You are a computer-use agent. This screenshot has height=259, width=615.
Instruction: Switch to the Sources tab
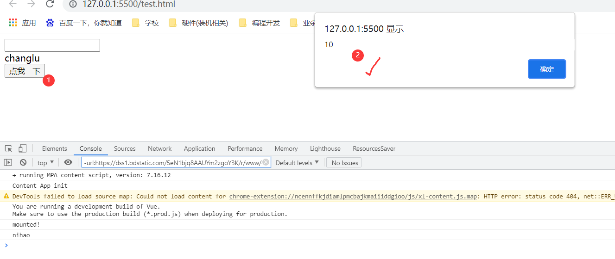[x=125, y=148]
